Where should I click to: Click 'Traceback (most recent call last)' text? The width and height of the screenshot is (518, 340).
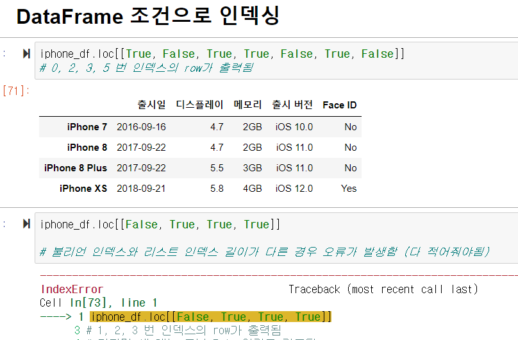(383, 289)
